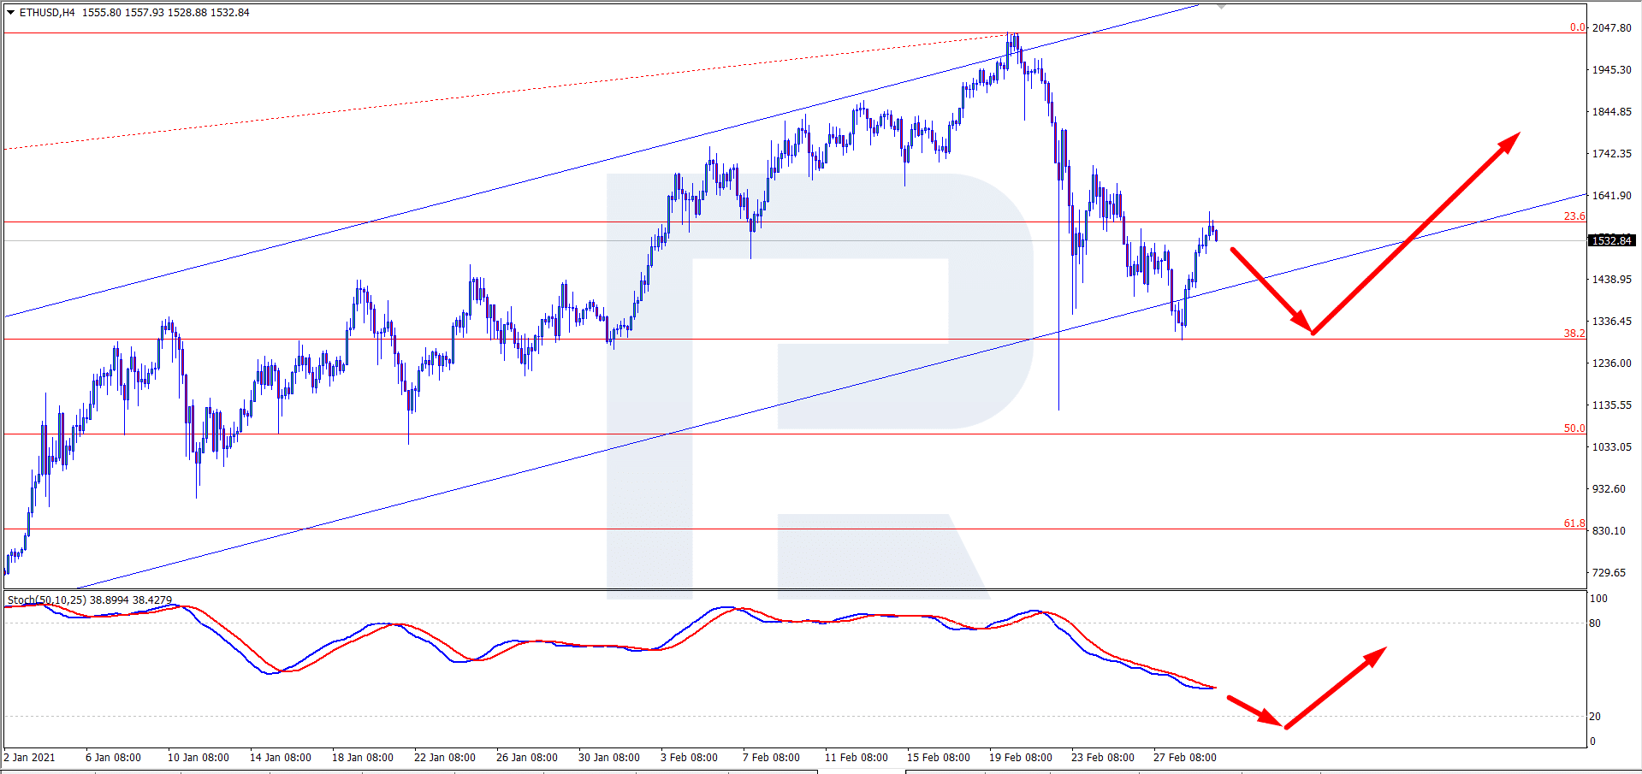Click the 11 Feb 08:00 time label
Image resolution: width=1642 pixels, height=774 pixels.
pyautogui.click(x=857, y=758)
